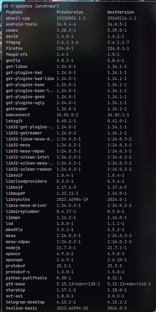The image size is (156, 312).
Task: Click the openvpn next version 2.6.10-1
Action: 117,260
